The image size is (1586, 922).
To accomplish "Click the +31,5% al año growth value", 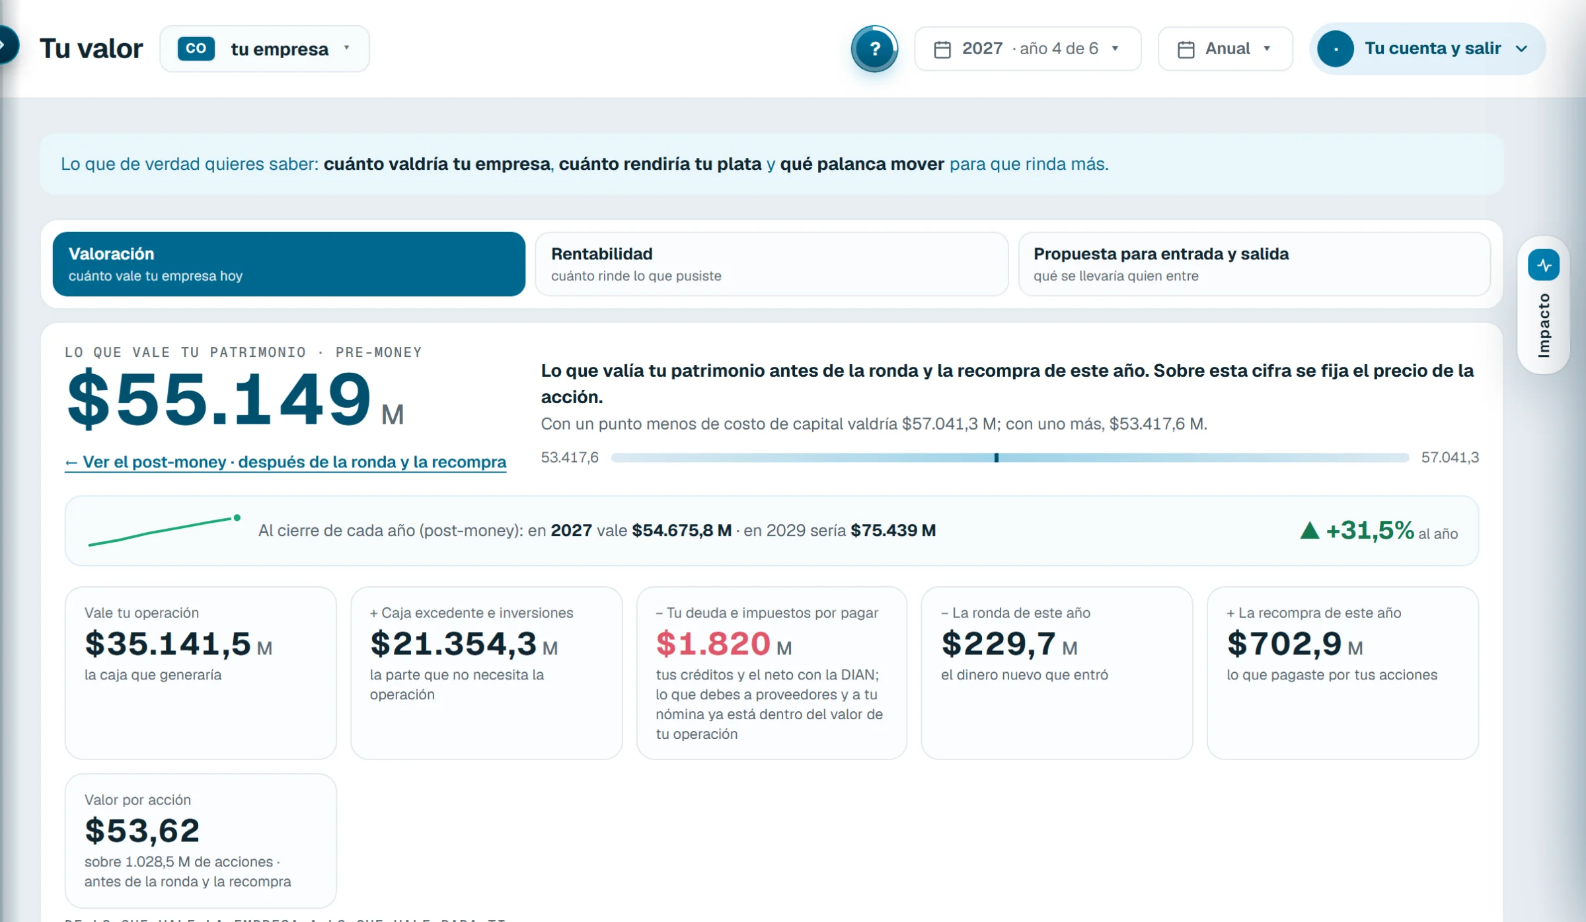I will pos(1391,531).
